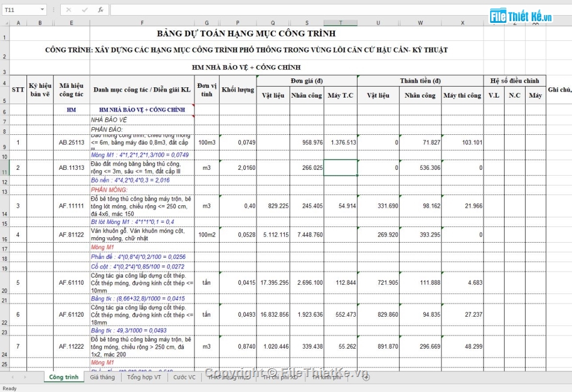This screenshot has width=572, height=392.
Task: Click the value 1.376.513 cell
Action: pos(340,142)
